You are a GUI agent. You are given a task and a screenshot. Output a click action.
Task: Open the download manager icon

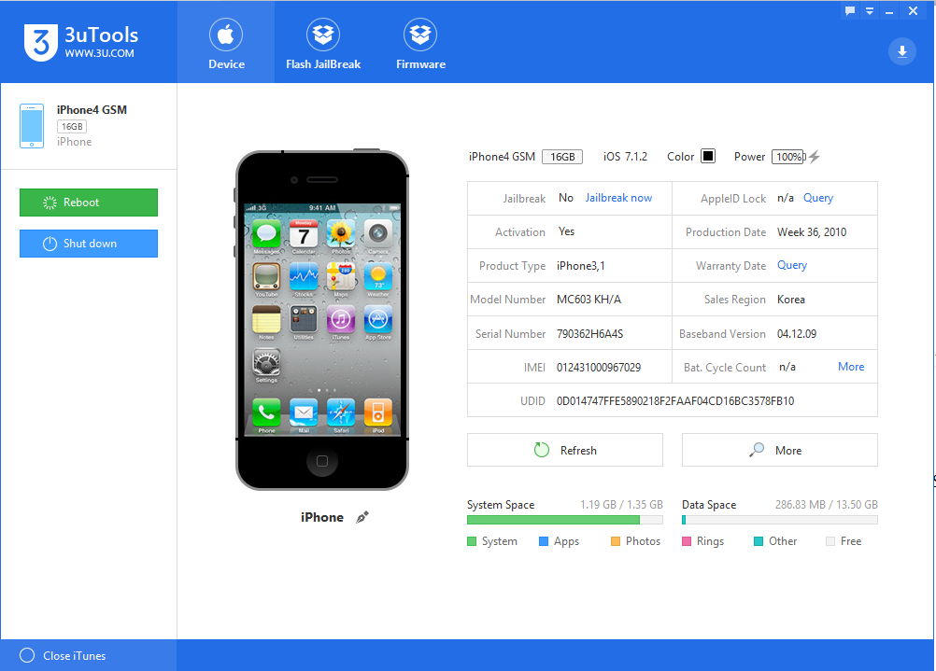tap(901, 51)
